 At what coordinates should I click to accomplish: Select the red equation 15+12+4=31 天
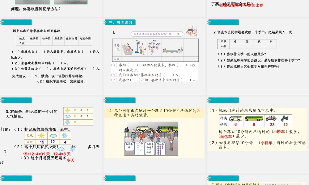[36, 154]
